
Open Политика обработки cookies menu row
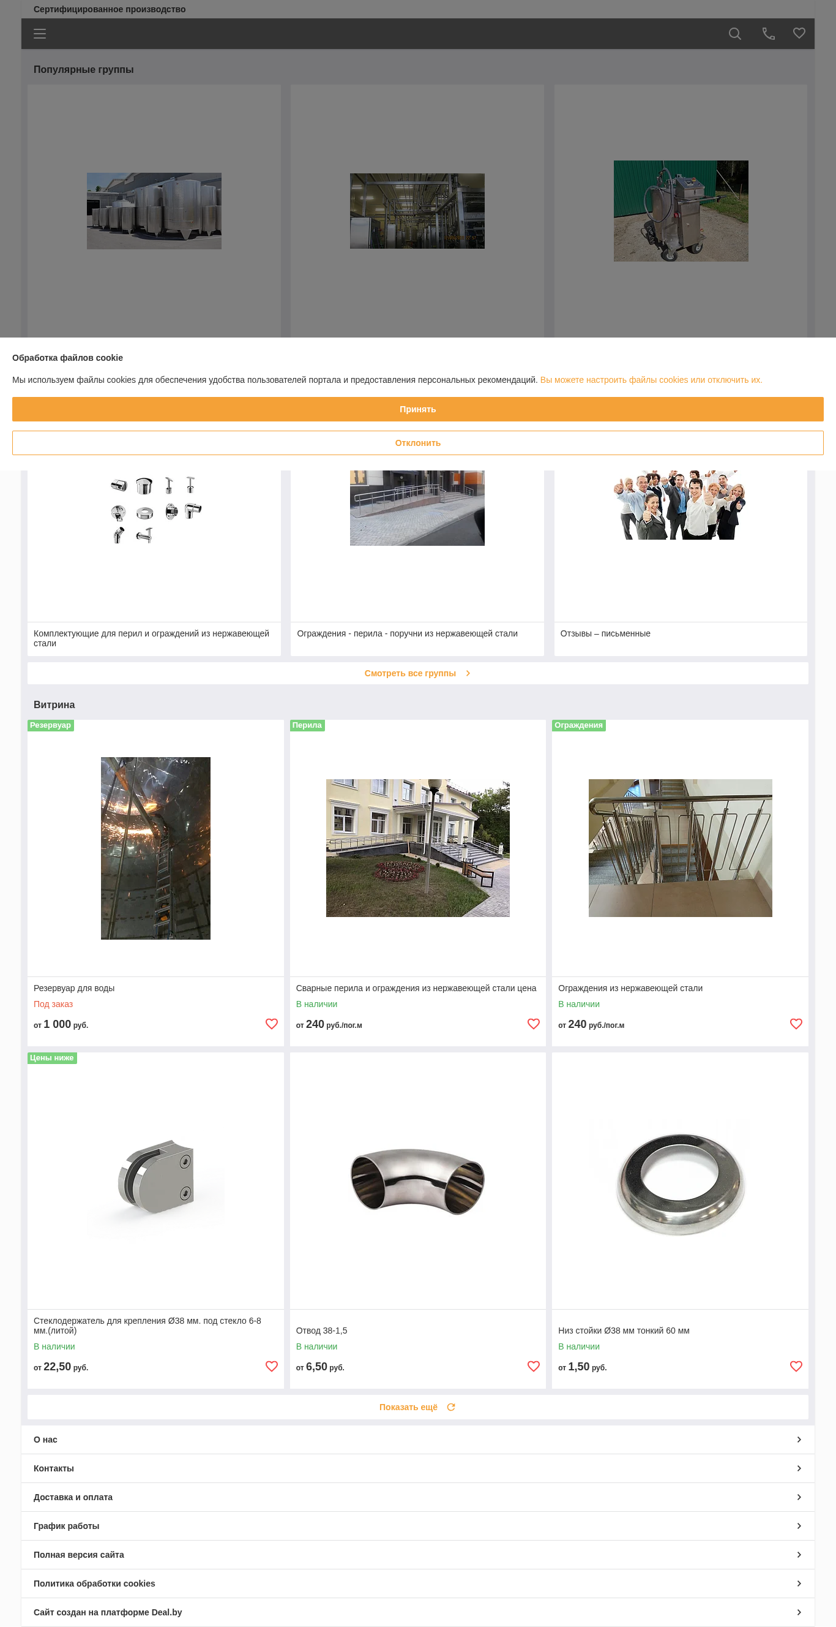tap(417, 1584)
